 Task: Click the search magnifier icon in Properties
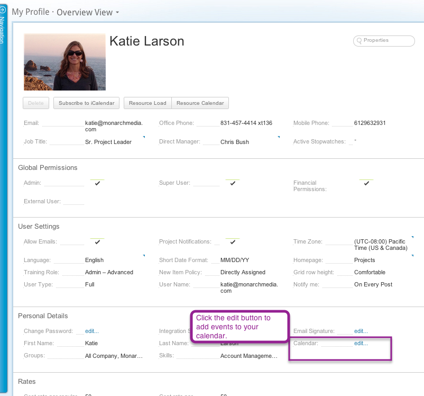pos(359,41)
